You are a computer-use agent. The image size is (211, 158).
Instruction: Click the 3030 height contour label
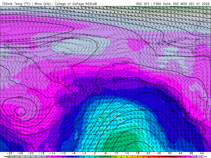(x=143, y=110)
